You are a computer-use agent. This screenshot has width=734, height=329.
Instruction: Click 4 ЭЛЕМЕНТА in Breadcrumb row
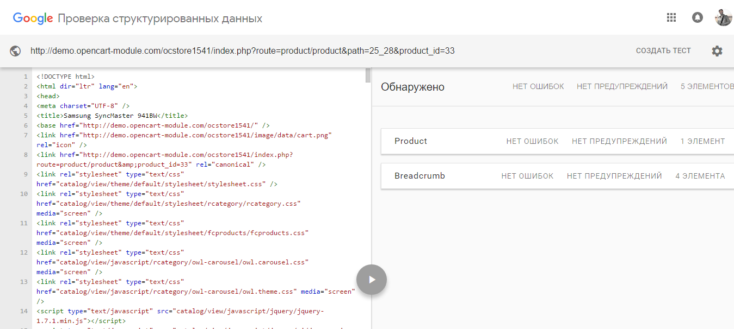700,176
